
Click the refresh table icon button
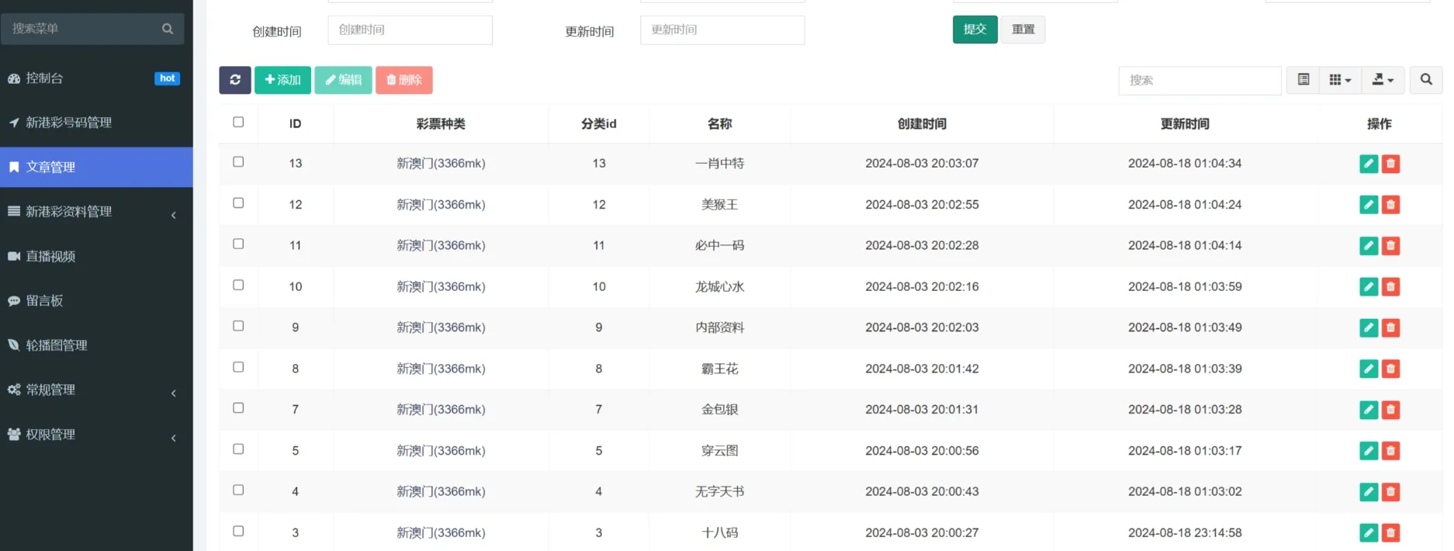click(234, 80)
